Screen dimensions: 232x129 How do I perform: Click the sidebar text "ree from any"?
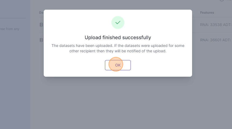coord(10,29)
